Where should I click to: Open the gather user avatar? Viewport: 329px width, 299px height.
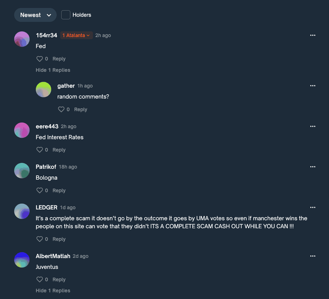coord(43,89)
